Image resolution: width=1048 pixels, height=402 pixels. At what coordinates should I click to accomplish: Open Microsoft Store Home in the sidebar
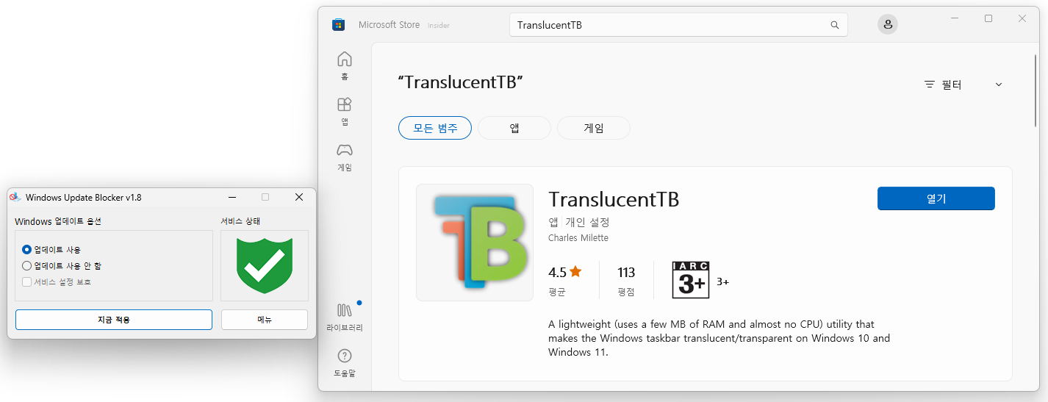tap(344, 65)
